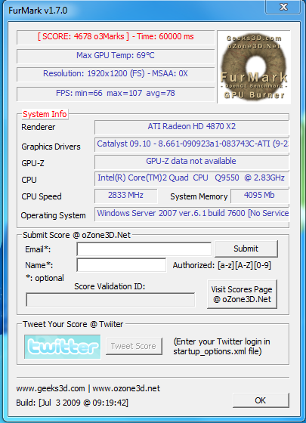Click the Submit button
The image size is (306, 423).
[x=246, y=249]
